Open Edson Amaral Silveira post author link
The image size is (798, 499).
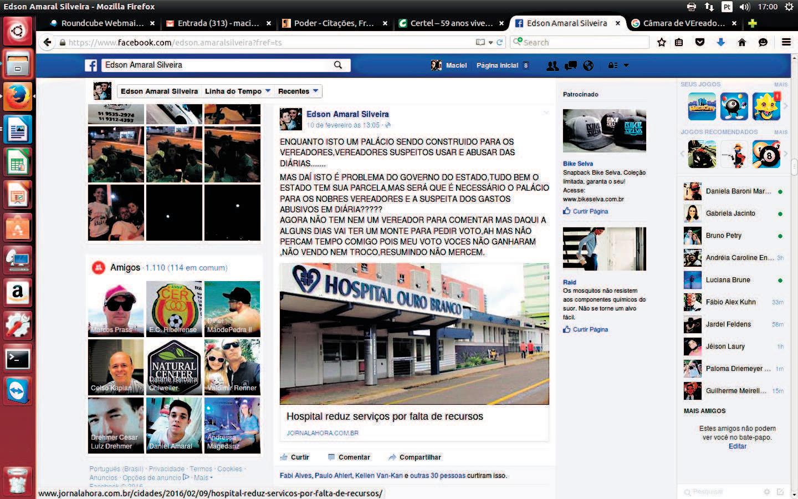point(347,114)
